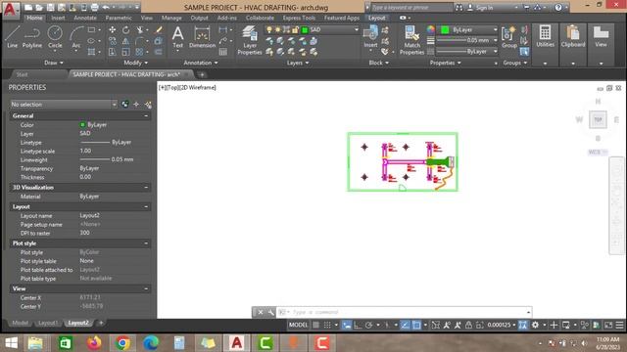Screen dimensions: 627x352
Task: Open workspace switching gear in status bar
Action: pos(535,326)
